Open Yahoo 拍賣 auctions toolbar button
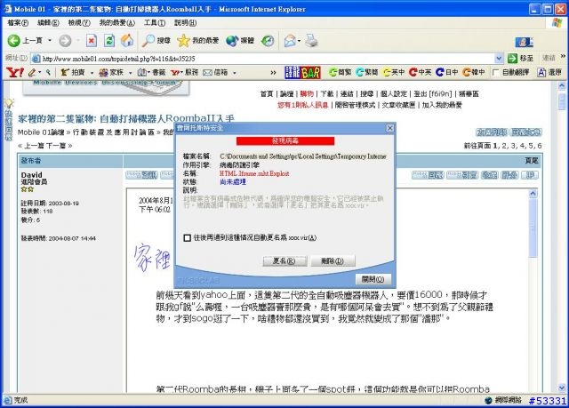The image size is (569, 408). click(73, 73)
